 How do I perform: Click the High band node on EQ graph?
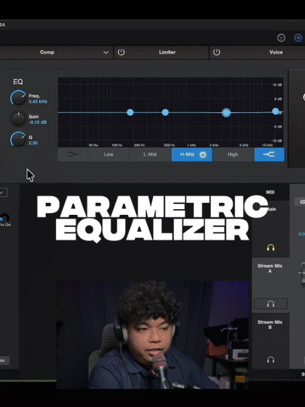pyautogui.click(x=276, y=111)
